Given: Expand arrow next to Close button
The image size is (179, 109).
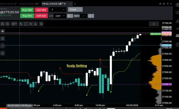Looking at the screenshot, I should pyautogui.click(x=80, y=9).
